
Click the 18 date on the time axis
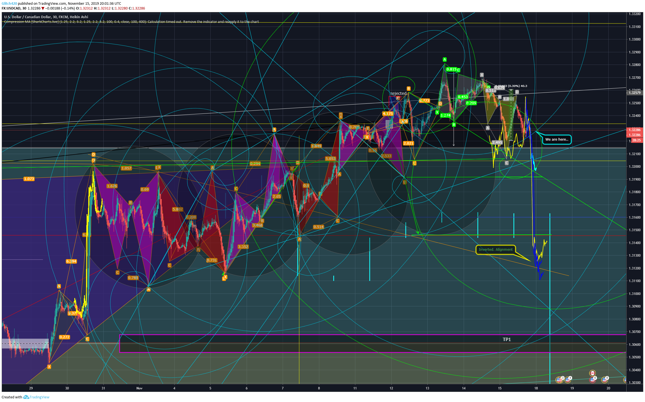(x=536, y=388)
